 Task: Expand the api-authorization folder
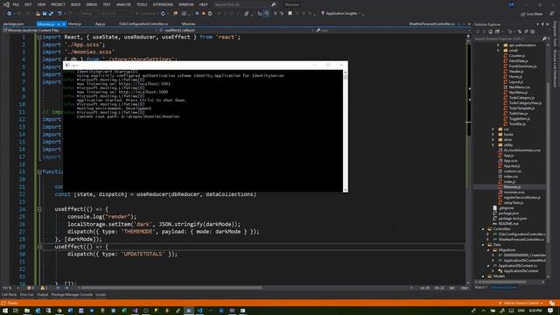498,45
